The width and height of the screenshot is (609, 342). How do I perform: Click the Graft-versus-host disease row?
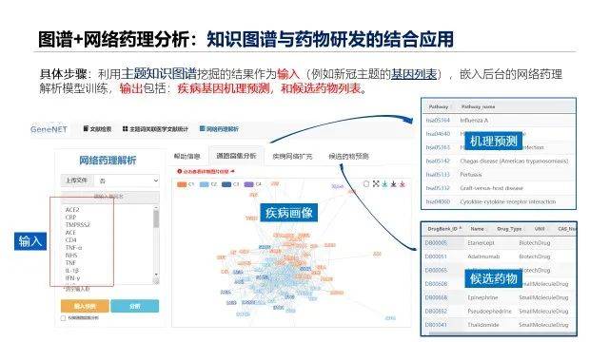[x=499, y=188]
